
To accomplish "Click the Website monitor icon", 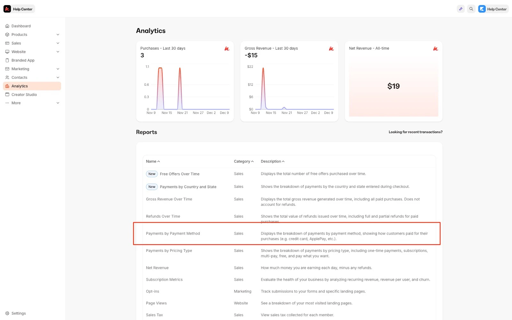I will point(7,52).
